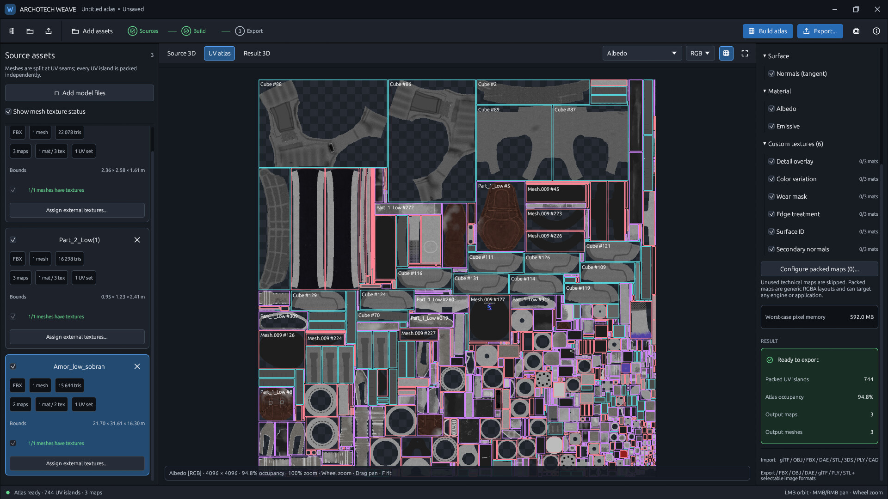Go to the Export step
The height and width of the screenshot is (499, 888).
pos(249,31)
